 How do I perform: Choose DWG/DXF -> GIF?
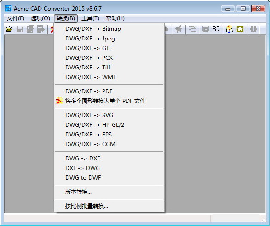pyautogui.click(x=109, y=48)
